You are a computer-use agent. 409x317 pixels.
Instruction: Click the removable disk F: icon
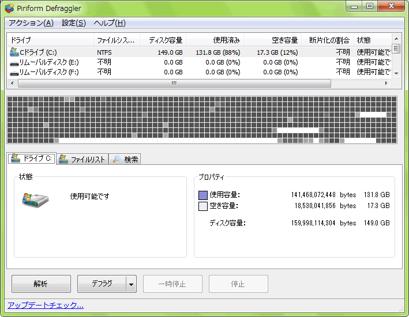point(14,73)
